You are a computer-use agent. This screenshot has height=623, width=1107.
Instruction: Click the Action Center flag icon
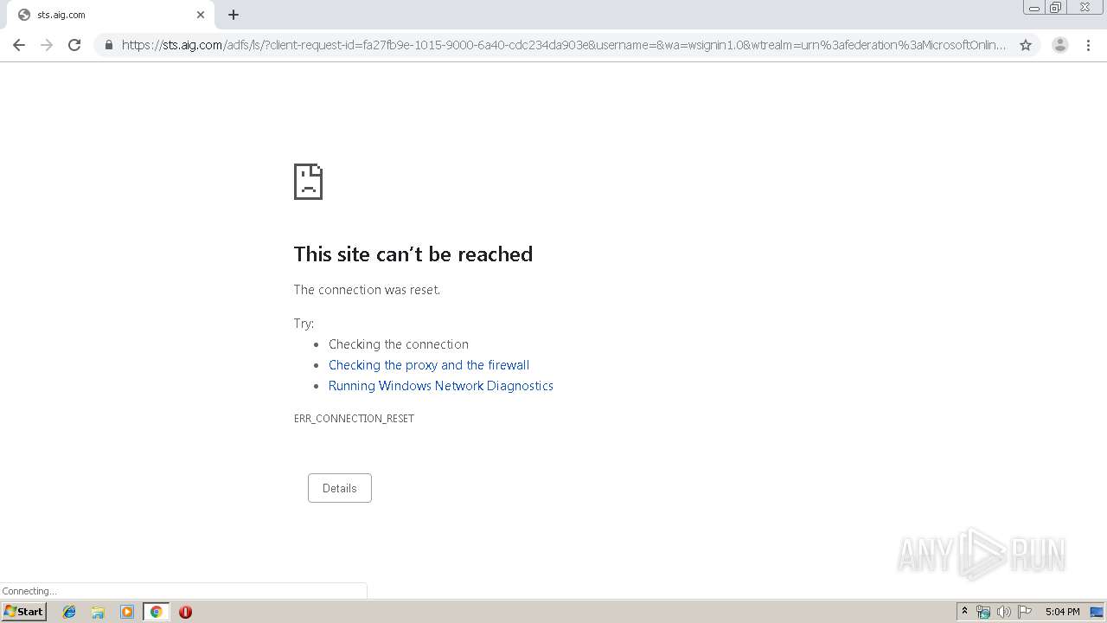[1025, 612]
